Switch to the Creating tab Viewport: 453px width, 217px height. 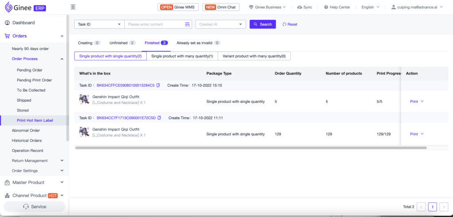click(89, 43)
